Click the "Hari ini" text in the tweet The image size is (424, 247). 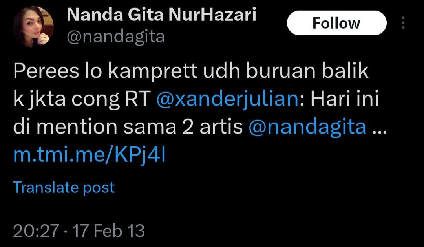[x=345, y=100]
